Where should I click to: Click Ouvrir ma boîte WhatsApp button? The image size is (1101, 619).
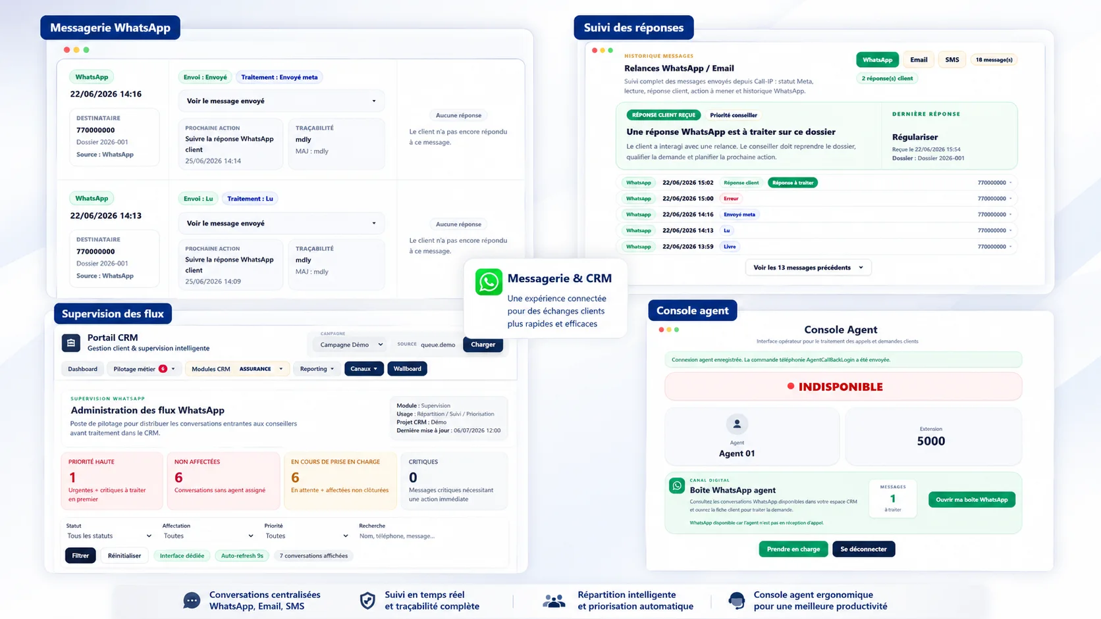tap(971, 500)
